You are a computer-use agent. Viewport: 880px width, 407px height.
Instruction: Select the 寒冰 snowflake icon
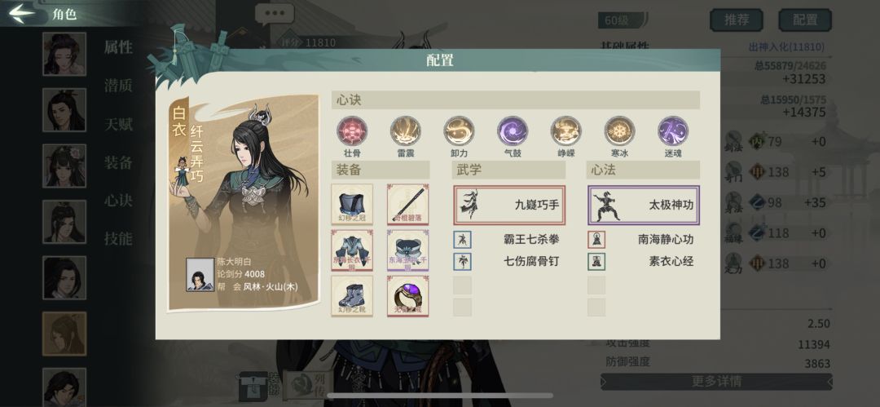click(619, 131)
